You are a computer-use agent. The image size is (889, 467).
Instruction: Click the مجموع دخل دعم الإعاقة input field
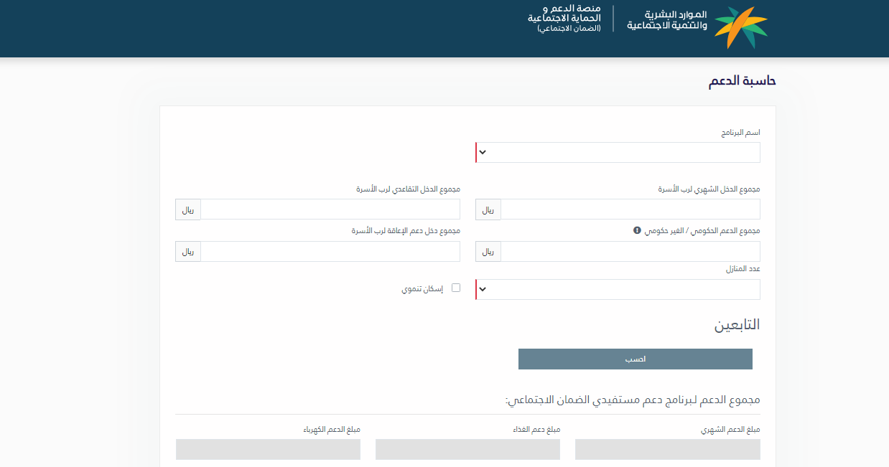click(330, 252)
